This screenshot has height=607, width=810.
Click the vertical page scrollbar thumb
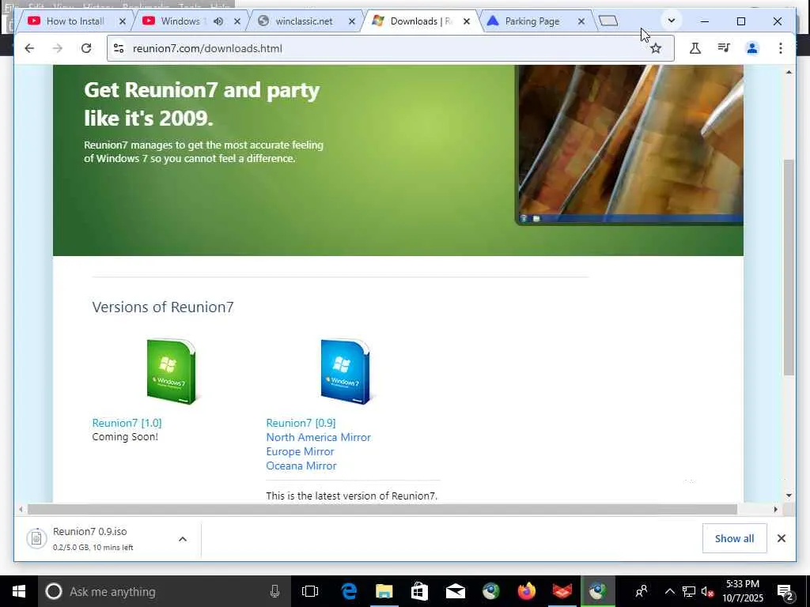(789, 267)
